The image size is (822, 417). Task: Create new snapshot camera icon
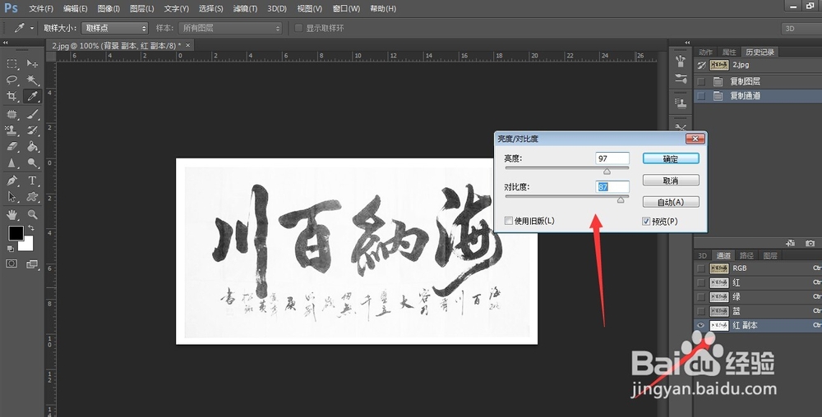point(810,243)
